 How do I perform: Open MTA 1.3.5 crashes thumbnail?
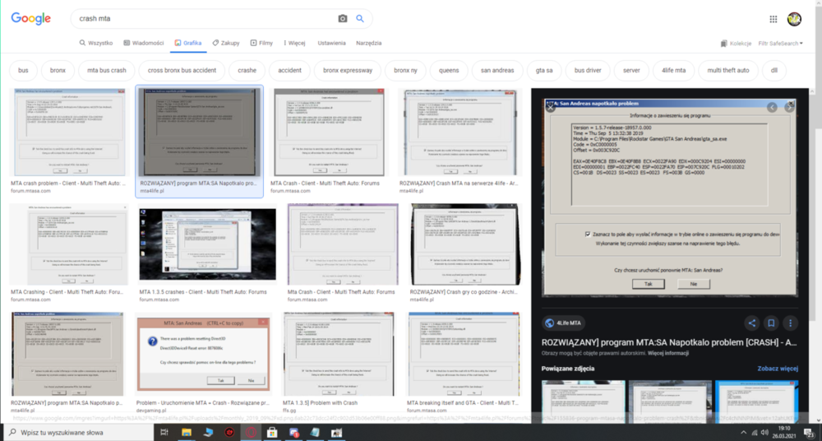pyautogui.click(x=208, y=244)
